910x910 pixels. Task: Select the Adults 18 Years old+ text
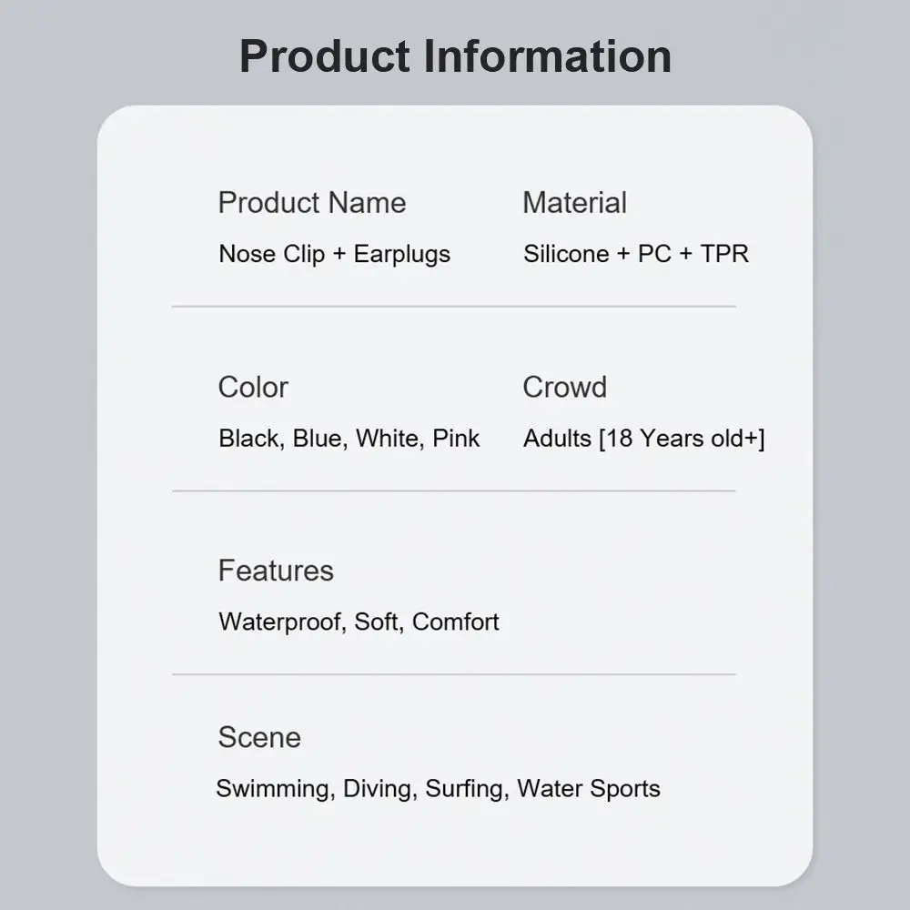[x=643, y=439]
